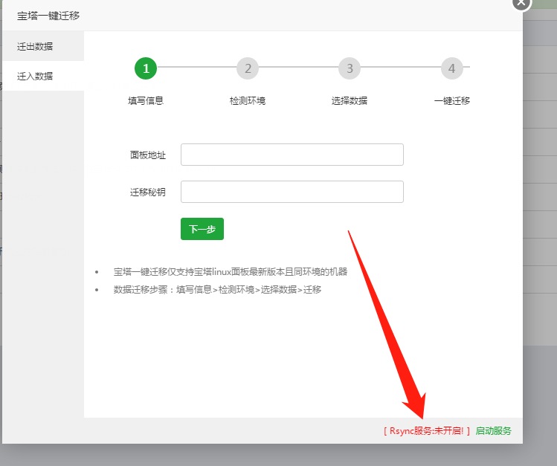Click the 宝塔一键迁移 dialog title
This screenshot has height=466, width=557.
pos(48,16)
